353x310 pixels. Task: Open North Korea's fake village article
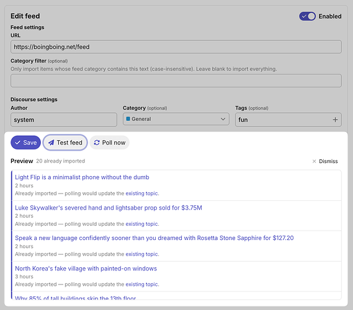point(86,268)
